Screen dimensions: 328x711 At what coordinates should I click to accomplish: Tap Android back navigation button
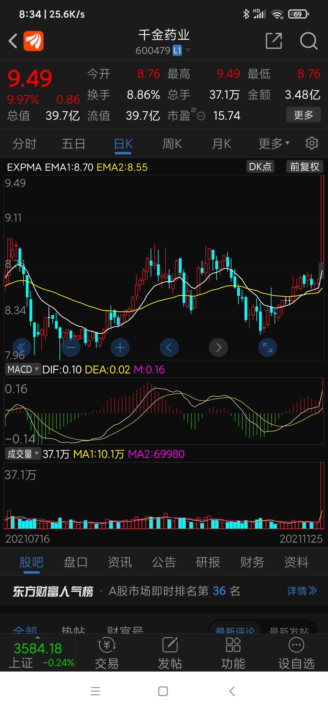coord(232,691)
